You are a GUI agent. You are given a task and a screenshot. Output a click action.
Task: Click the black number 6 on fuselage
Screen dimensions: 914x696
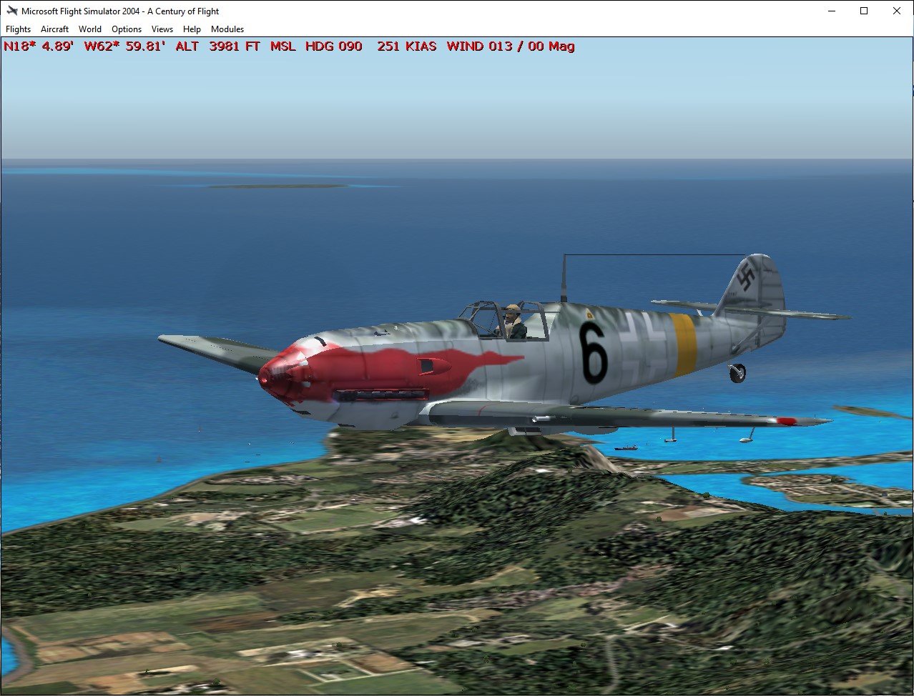[594, 352]
